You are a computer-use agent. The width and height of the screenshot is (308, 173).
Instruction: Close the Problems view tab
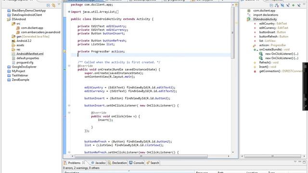[x=83, y=162]
